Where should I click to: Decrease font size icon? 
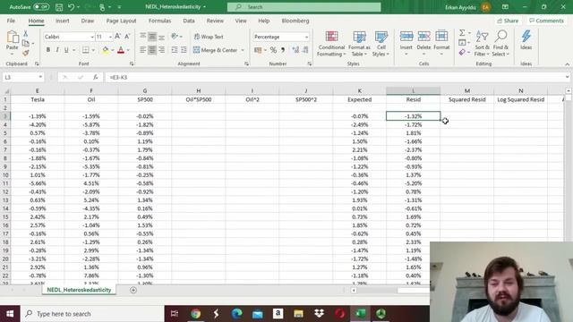point(127,36)
